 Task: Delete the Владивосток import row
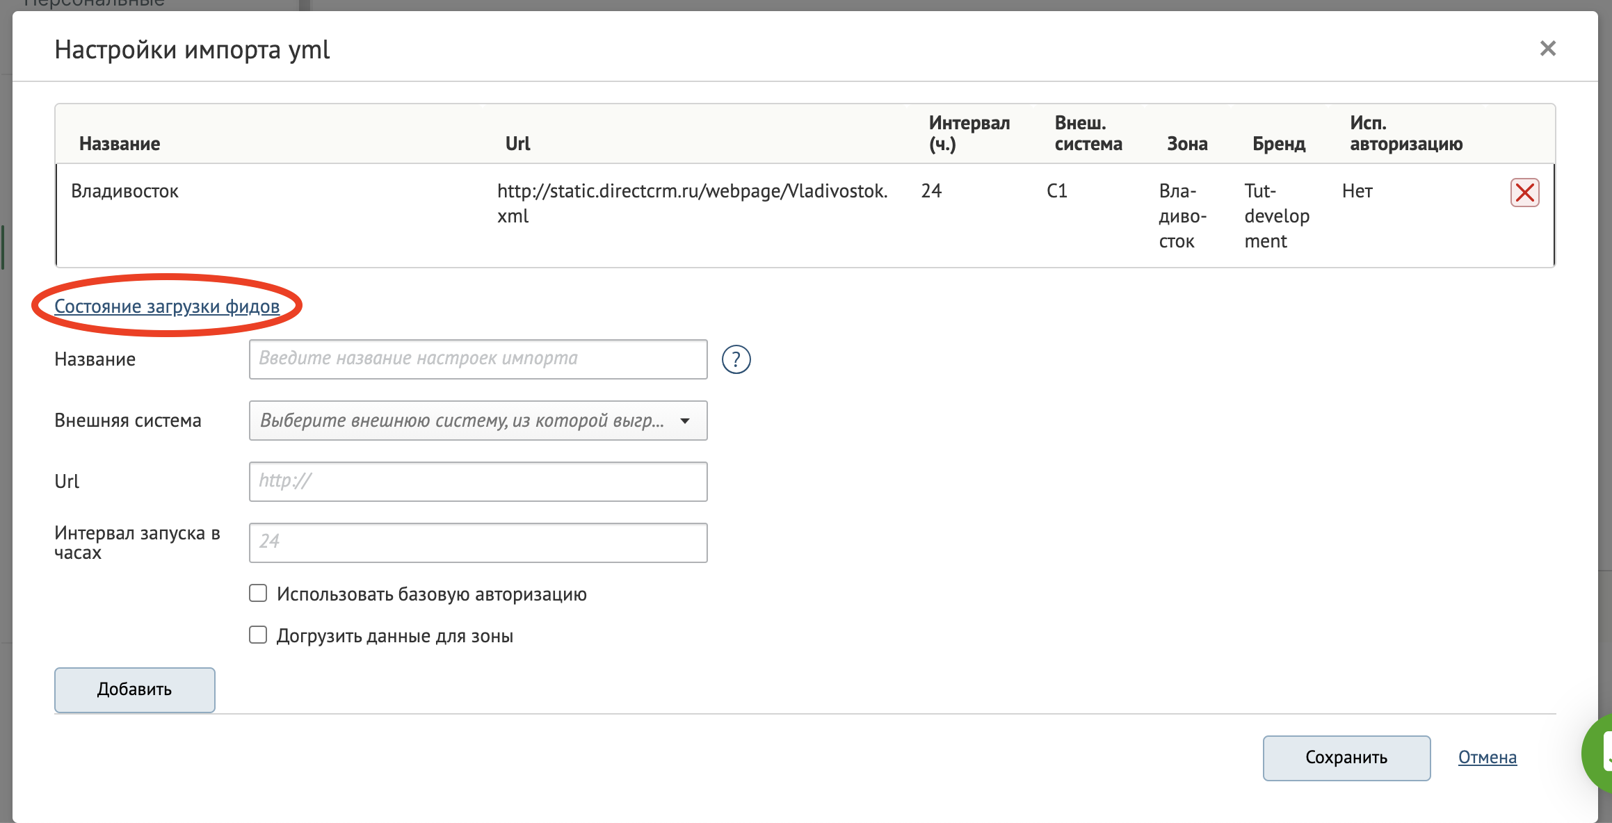[1524, 193]
